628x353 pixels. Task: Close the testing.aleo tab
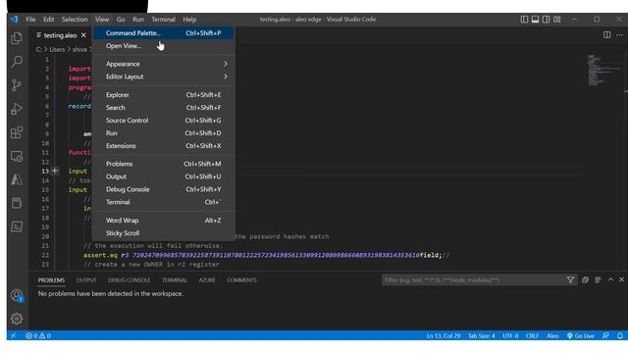83,35
